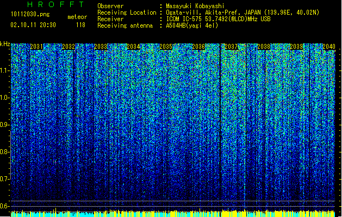Click the Receiving antenna label
Viewport: 342px width, 217px height.
(125, 25)
